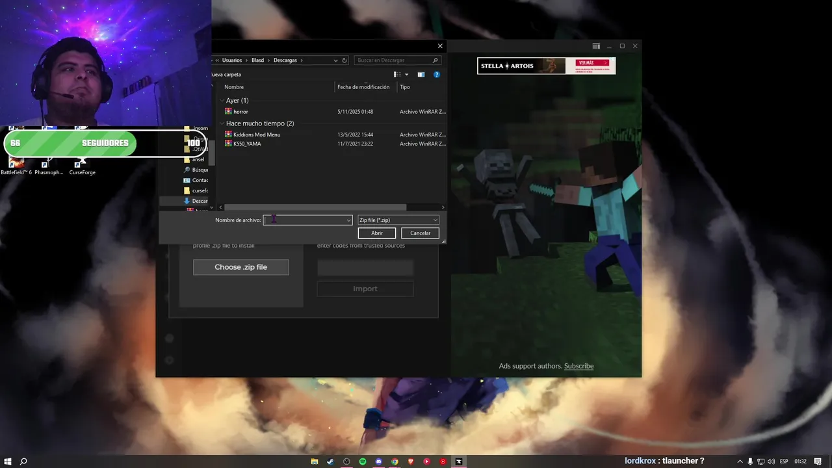Click the Import button in CurseForge

coord(365,289)
